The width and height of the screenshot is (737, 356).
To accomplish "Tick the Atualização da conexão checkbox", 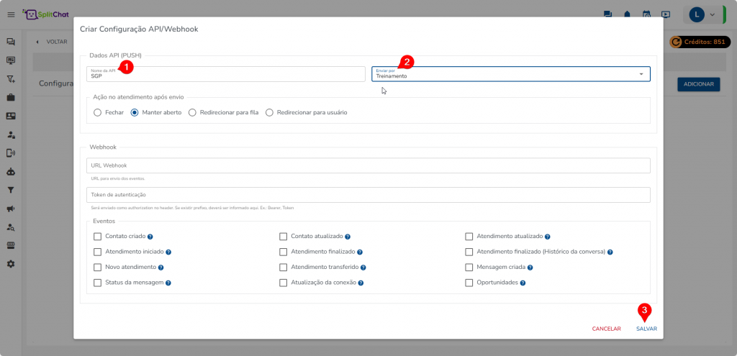I will point(284,283).
